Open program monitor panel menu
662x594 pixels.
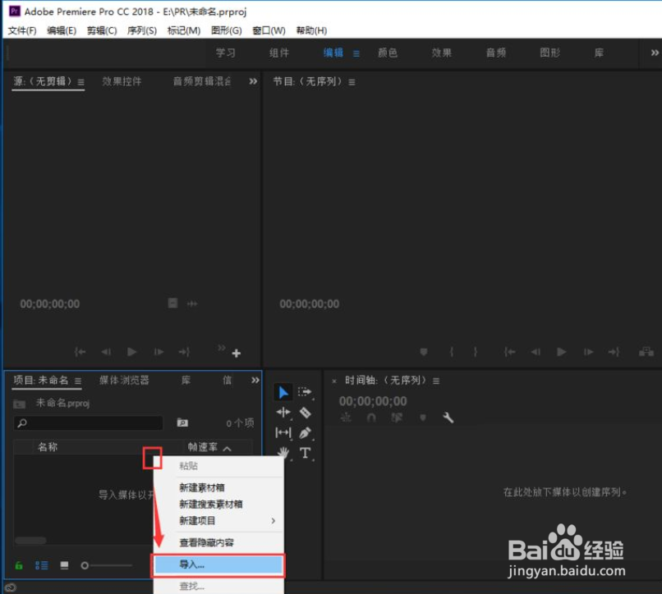click(352, 82)
